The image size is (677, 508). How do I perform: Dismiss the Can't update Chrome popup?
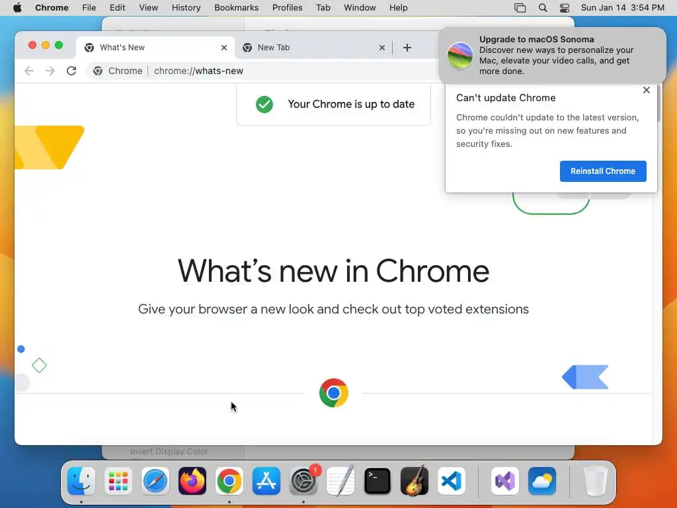pos(646,90)
